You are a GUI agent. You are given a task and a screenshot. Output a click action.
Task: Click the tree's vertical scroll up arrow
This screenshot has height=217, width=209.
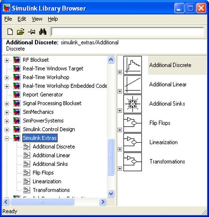click(x=111, y=60)
